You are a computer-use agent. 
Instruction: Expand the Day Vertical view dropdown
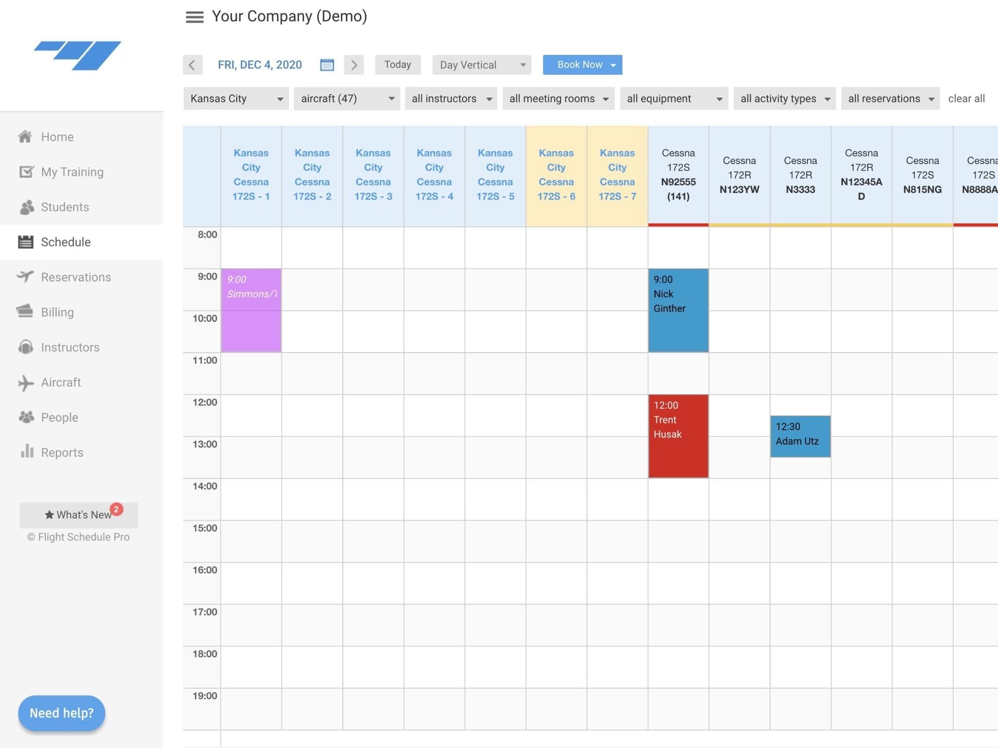pos(482,65)
